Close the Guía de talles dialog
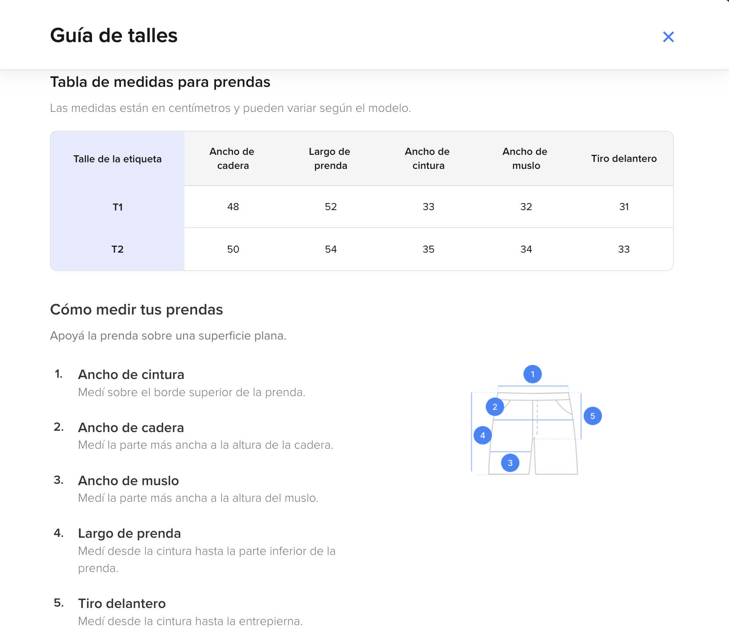 pos(668,37)
